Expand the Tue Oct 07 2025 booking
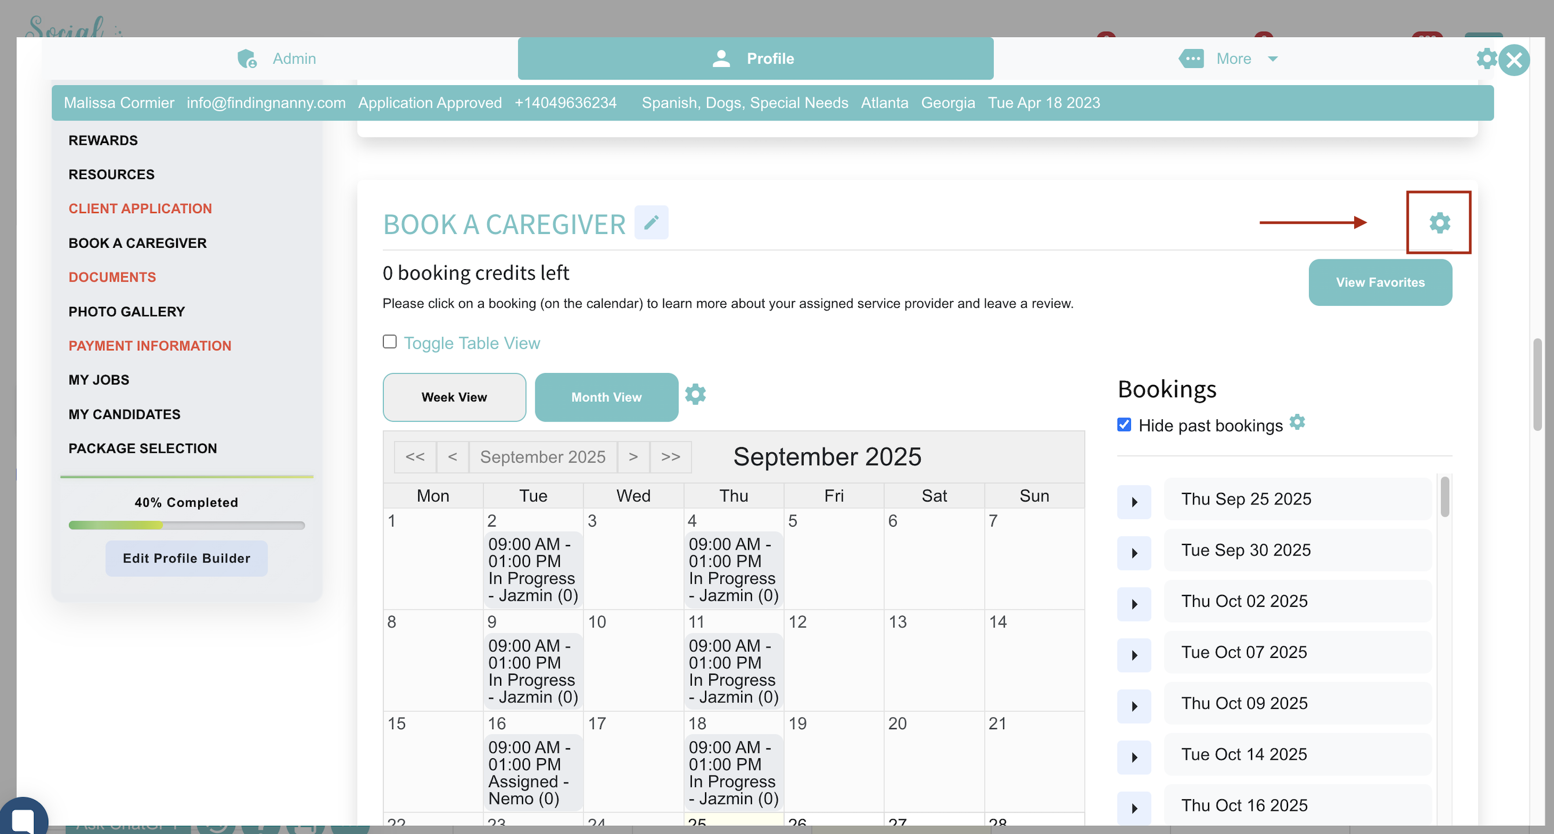1554x834 pixels. (1134, 655)
